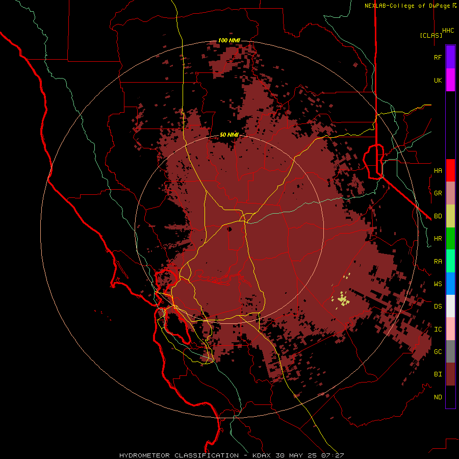Click the HYDROMETEOR CLASSIFICATION title text
The image size is (459, 459).
tap(179, 455)
